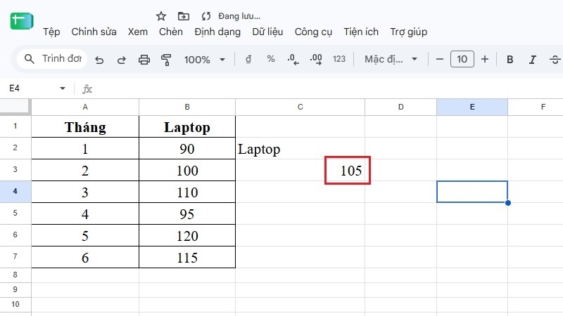Image resolution: width=563 pixels, height=316 pixels.
Task: Open the Tiện ích menu
Action: point(361,32)
